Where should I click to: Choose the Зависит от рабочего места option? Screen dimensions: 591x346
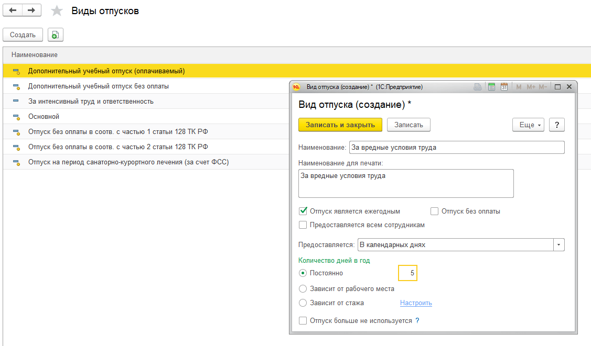coord(303,288)
